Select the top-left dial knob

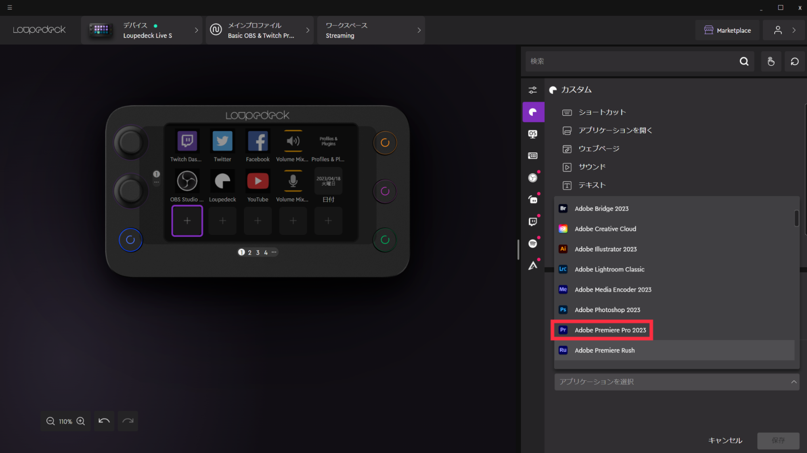pos(130,142)
